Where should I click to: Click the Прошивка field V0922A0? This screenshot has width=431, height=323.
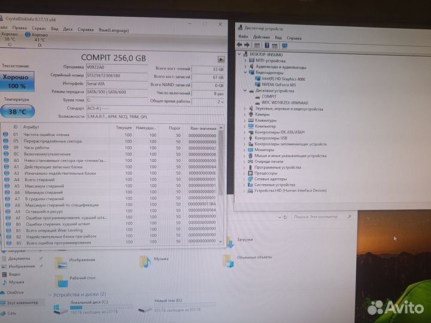coord(117,68)
